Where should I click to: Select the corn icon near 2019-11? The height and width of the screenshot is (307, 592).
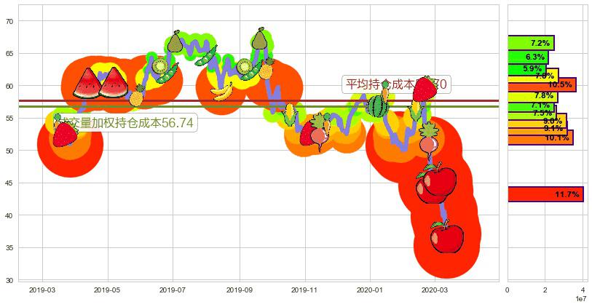(290, 114)
